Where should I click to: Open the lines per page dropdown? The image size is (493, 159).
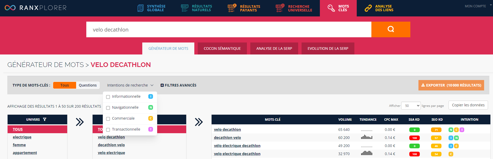pyautogui.click(x=411, y=106)
